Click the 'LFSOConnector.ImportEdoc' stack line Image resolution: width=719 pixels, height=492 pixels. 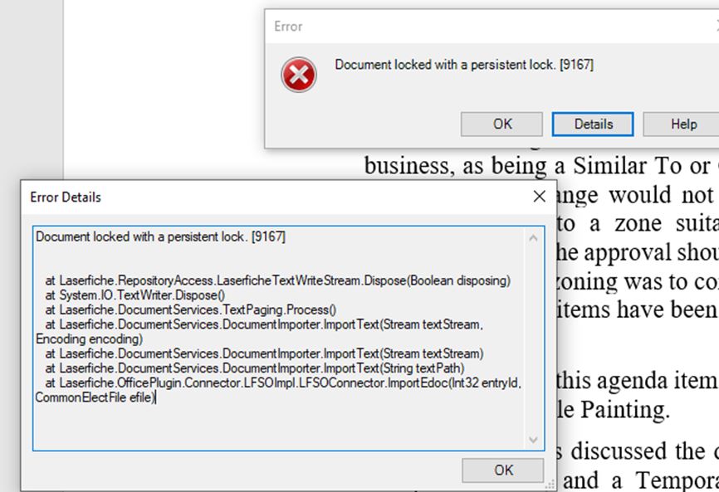coord(283,383)
